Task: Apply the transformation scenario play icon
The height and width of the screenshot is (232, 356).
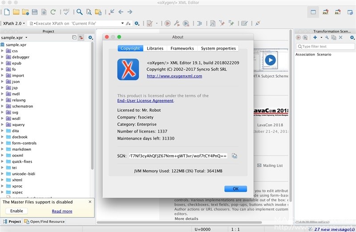Action: coord(168,24)
